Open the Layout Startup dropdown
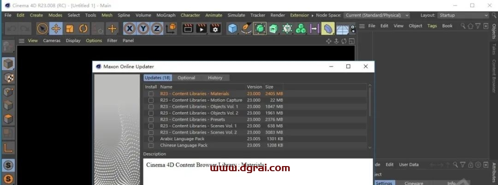498x185 pixels. pyautogui.click(x=463, y=15)
